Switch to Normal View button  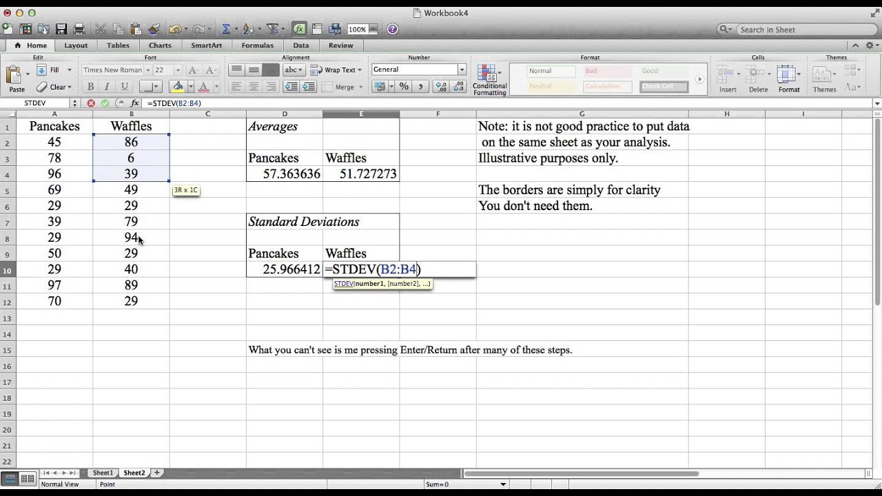click(x=10, y=478)
